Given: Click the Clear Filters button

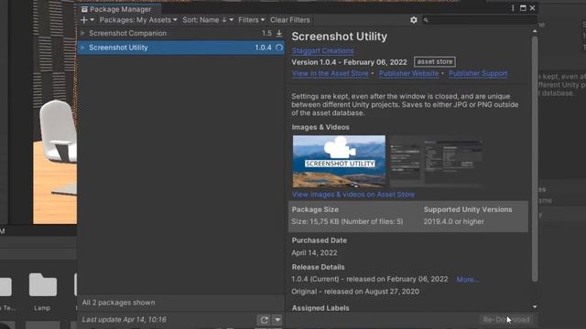Looking at the screenshot, I should pos(290,20).
